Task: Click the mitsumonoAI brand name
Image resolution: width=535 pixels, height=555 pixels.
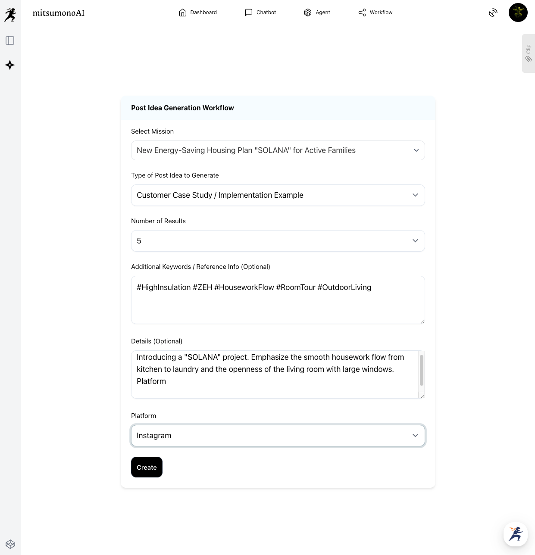Action: [59, 13]
